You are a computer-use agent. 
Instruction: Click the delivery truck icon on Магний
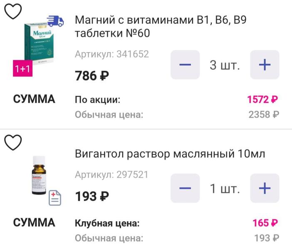[55, 20]
